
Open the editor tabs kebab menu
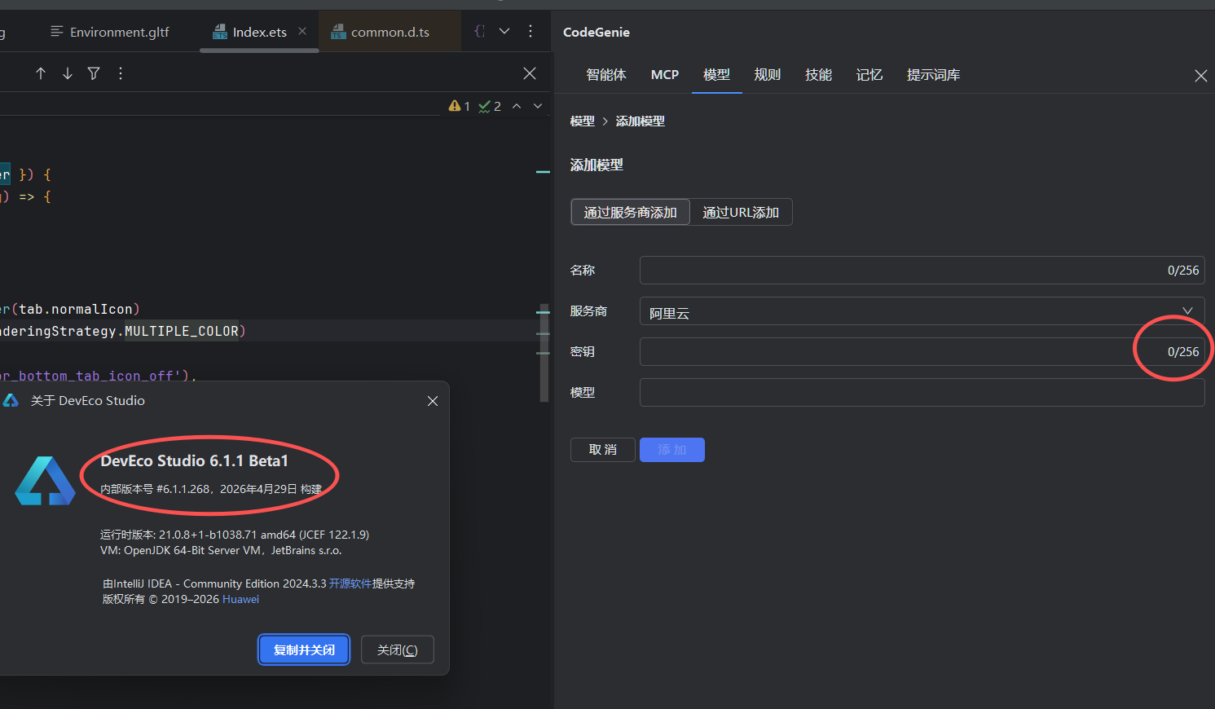pos(530,31)
